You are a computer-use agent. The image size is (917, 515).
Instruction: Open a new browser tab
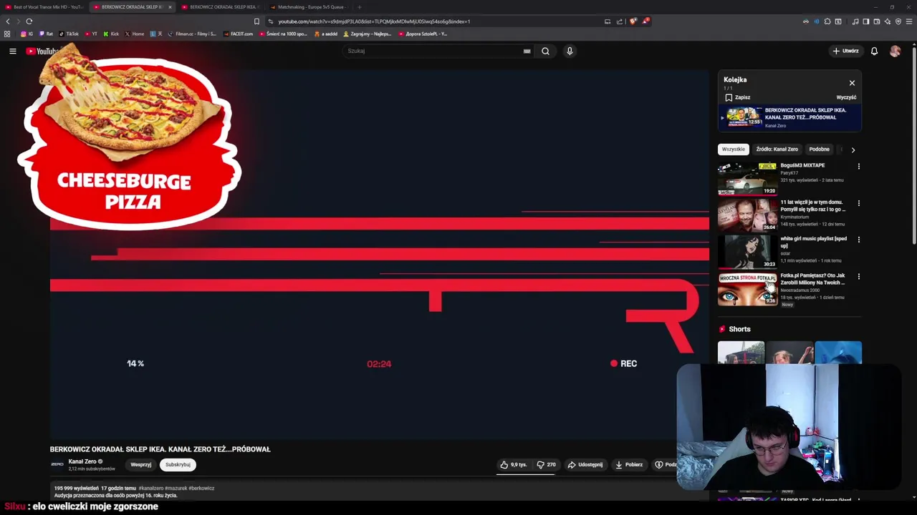coord(360,7)
